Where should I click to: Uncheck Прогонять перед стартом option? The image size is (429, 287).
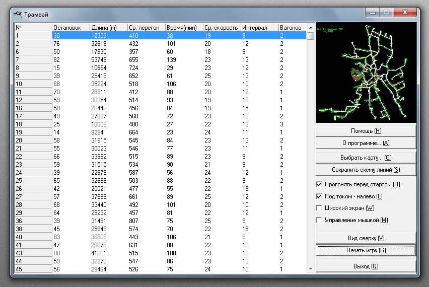319,184
